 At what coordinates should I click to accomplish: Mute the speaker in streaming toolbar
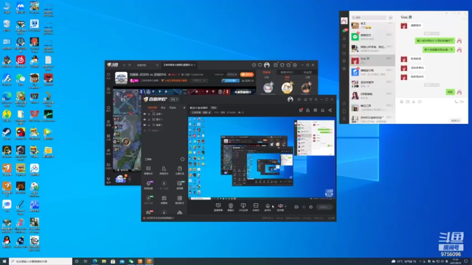click(x=280, y=206)
